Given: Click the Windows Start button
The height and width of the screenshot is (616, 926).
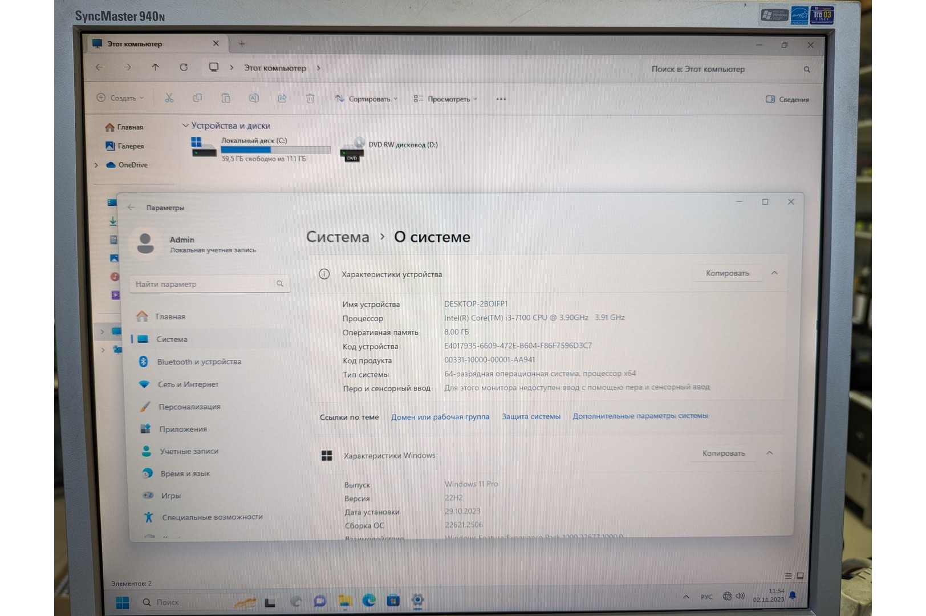Looking at the screenshot, I should (122, 602).
